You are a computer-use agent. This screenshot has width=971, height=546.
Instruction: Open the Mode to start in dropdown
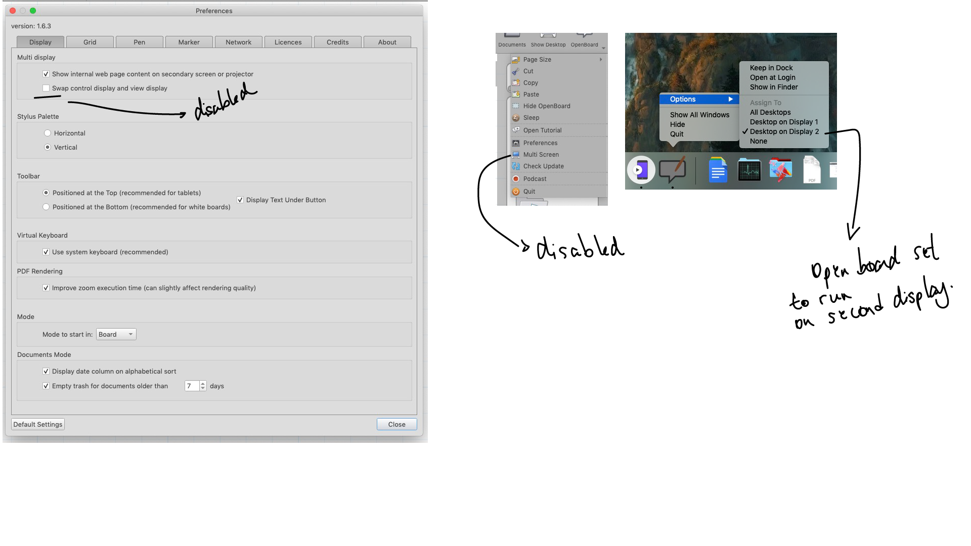[x=115, y=334]
